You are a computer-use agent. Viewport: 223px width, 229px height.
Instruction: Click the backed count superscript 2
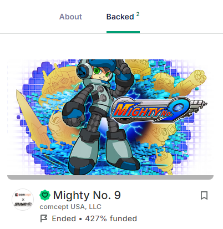click(x=138, y=14)
